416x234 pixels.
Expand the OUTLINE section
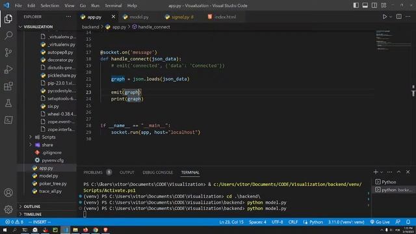[32, 207]
